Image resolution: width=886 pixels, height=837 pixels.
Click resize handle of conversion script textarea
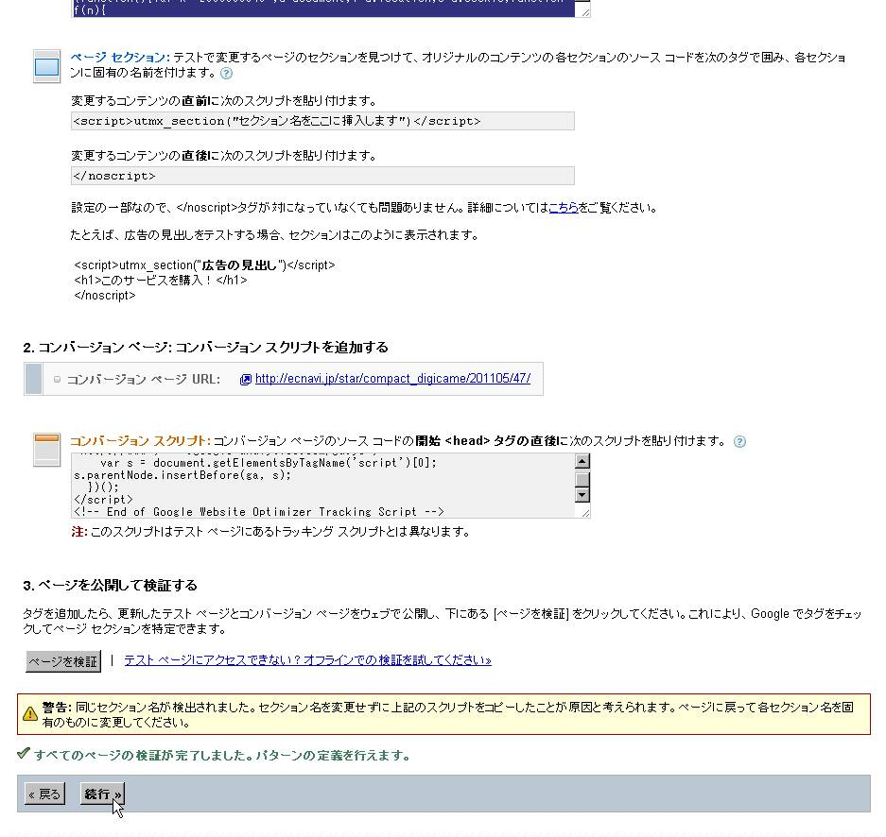coord(584,512)
